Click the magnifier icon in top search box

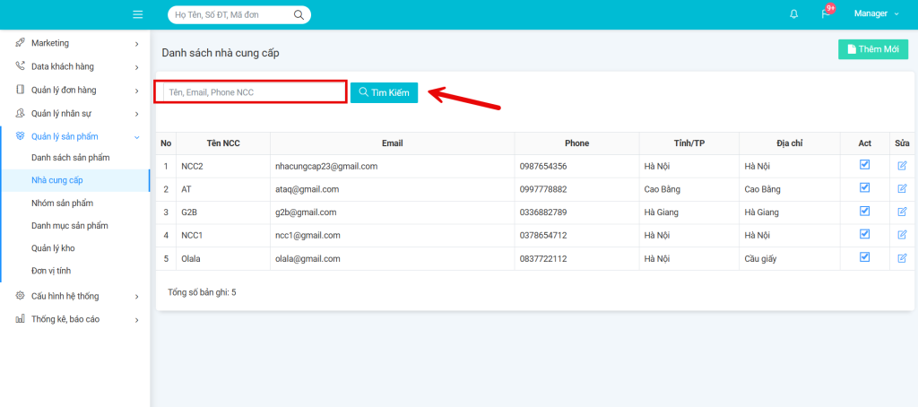299,15
